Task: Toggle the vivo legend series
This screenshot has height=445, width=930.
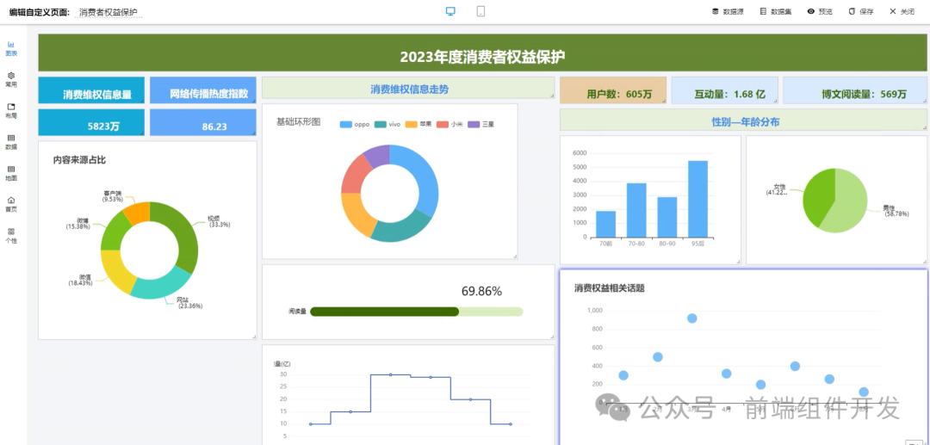Action: click(x=387, y=125)
